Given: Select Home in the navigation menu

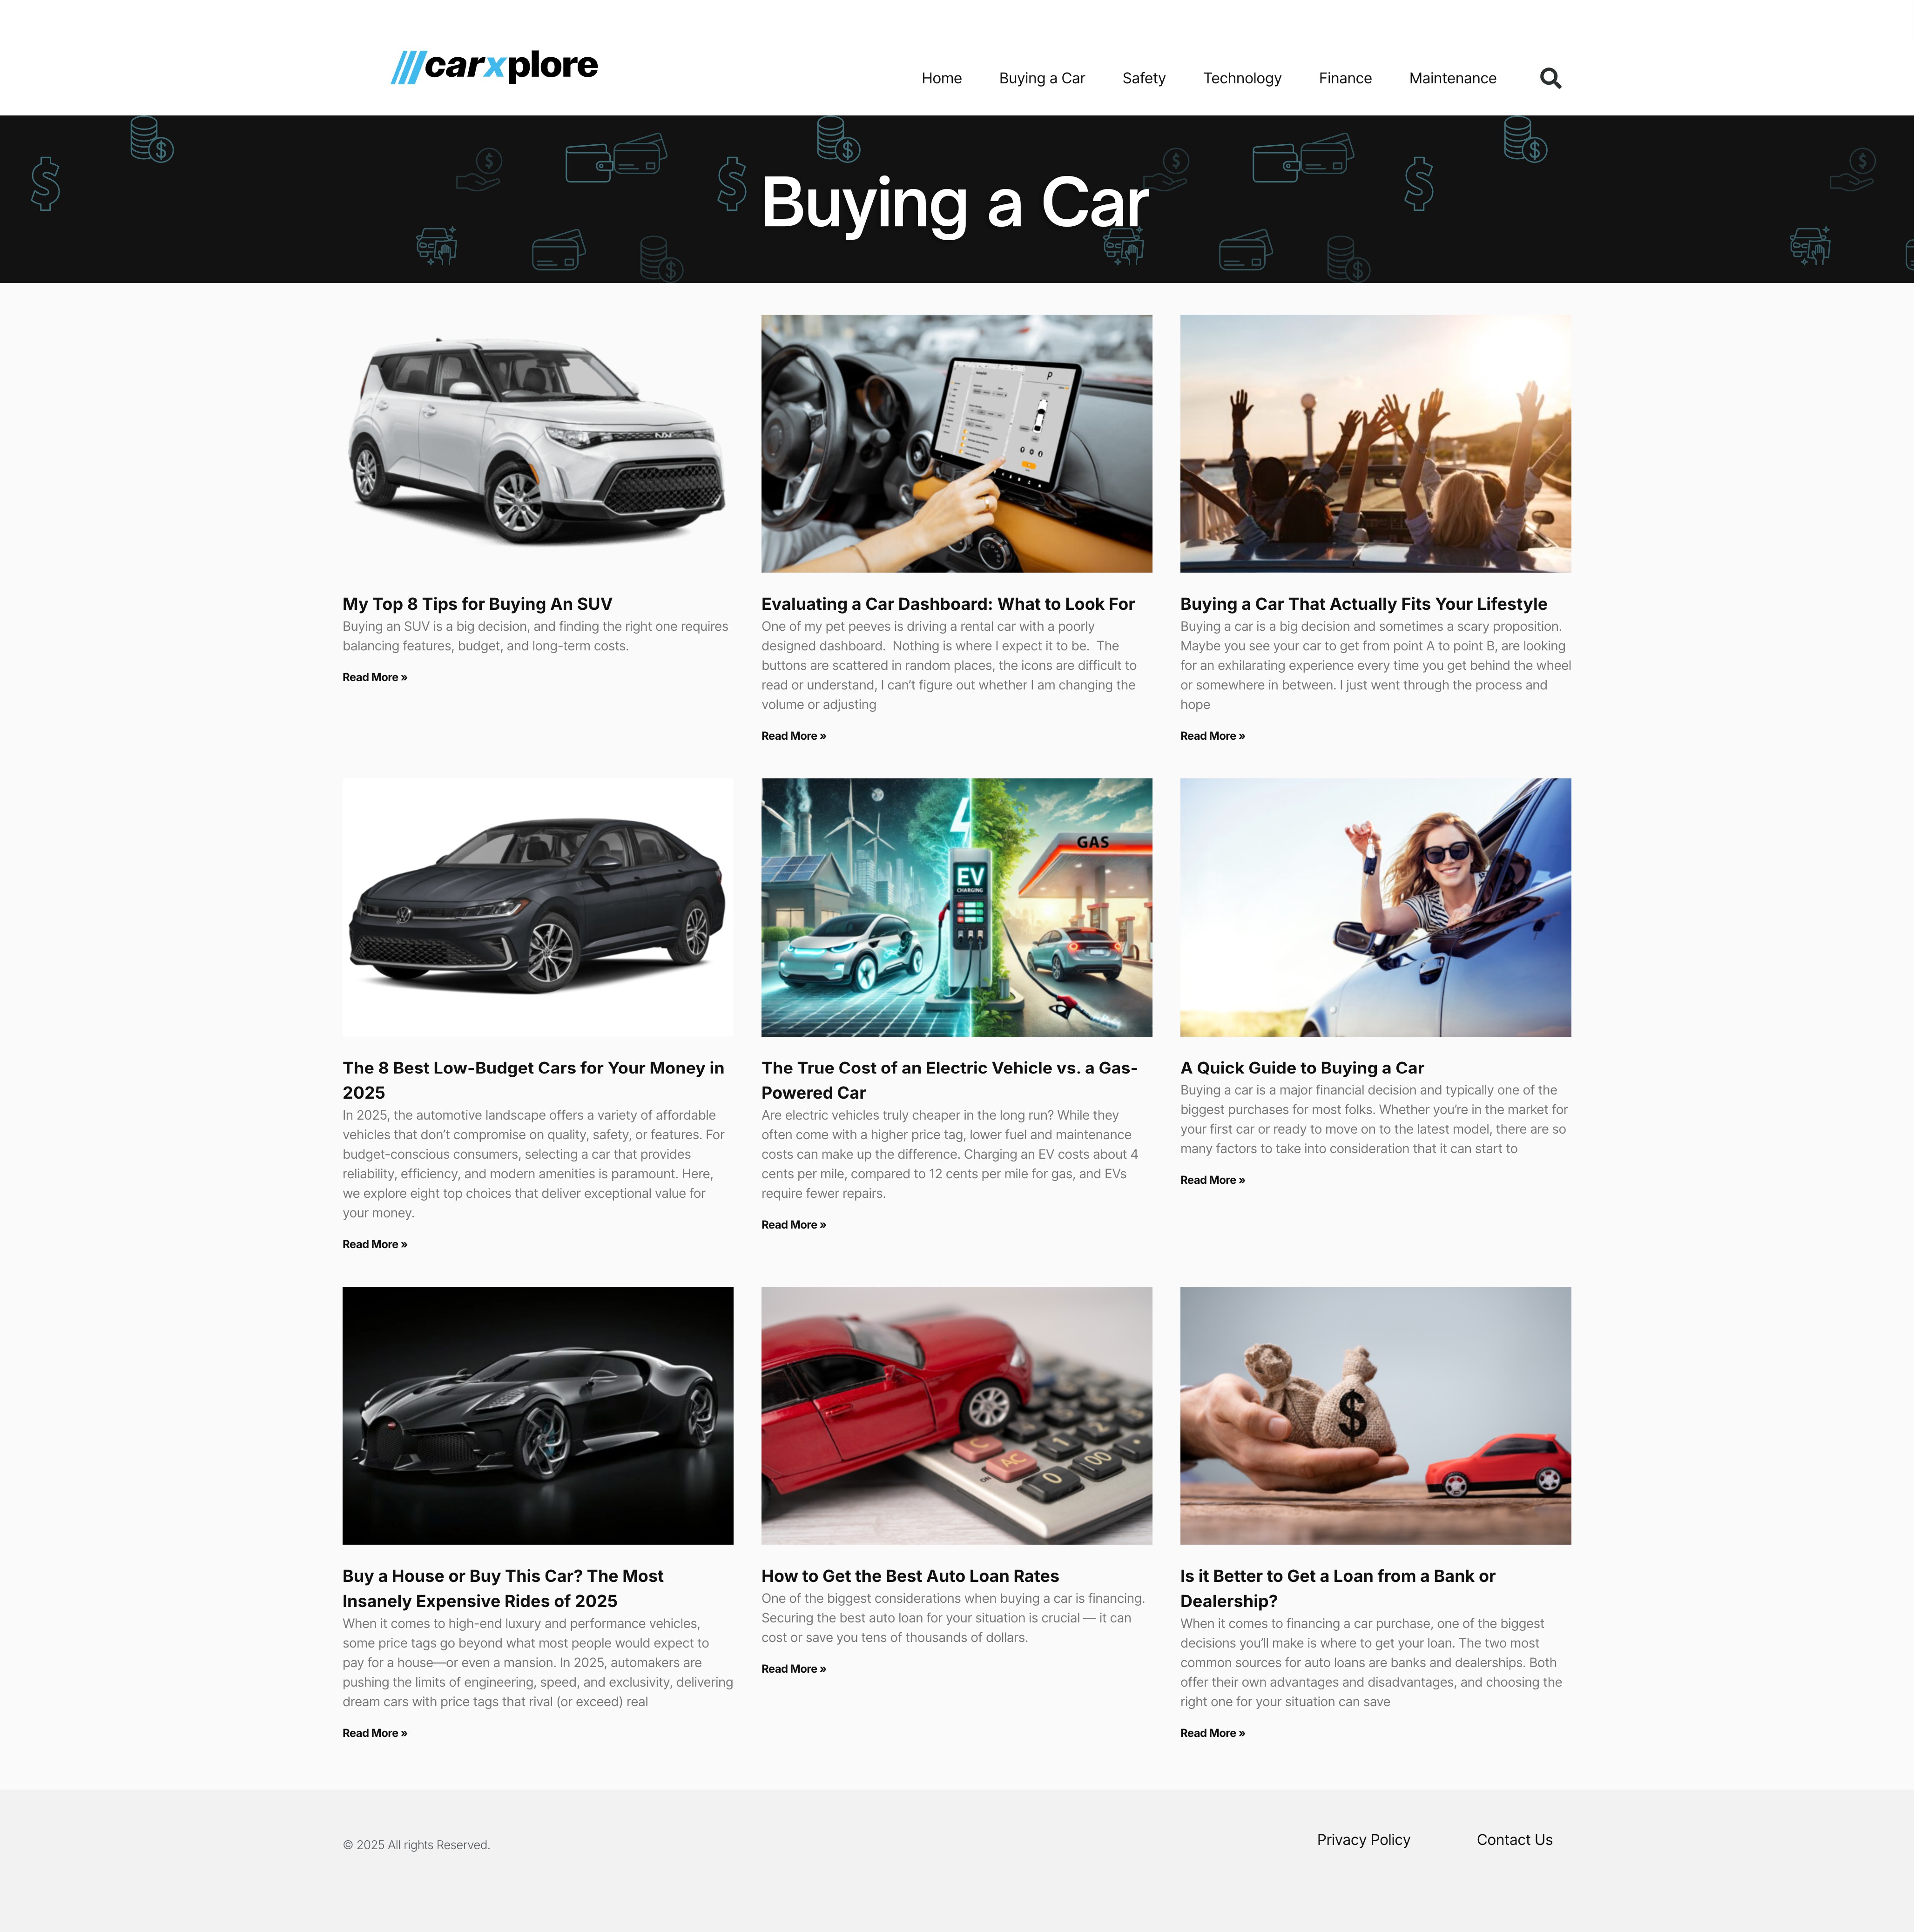Looking at the screenshot, I should point(941,78).
